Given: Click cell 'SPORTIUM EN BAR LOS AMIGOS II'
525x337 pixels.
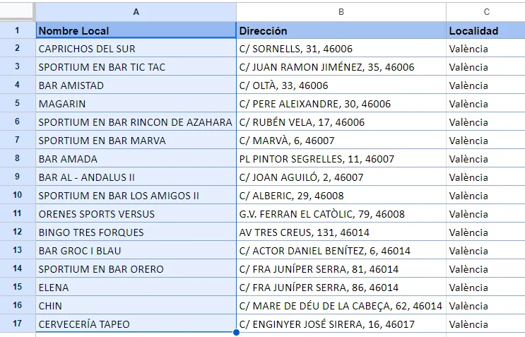Looking at the screenshot, I should point(136,196).
